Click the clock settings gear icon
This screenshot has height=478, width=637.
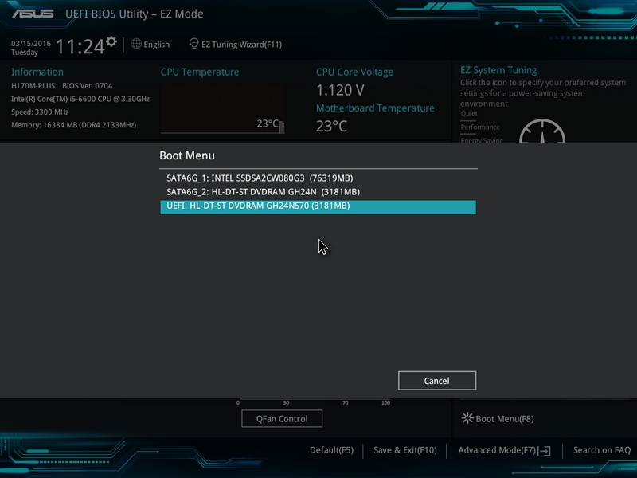111,41
